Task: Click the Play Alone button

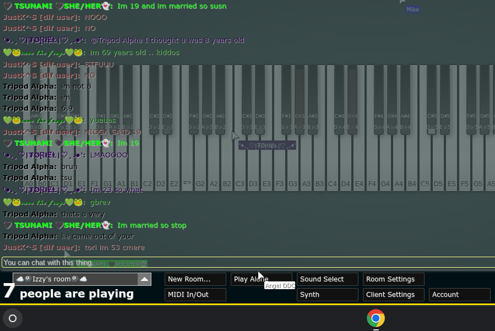Action: pos(262,279)
